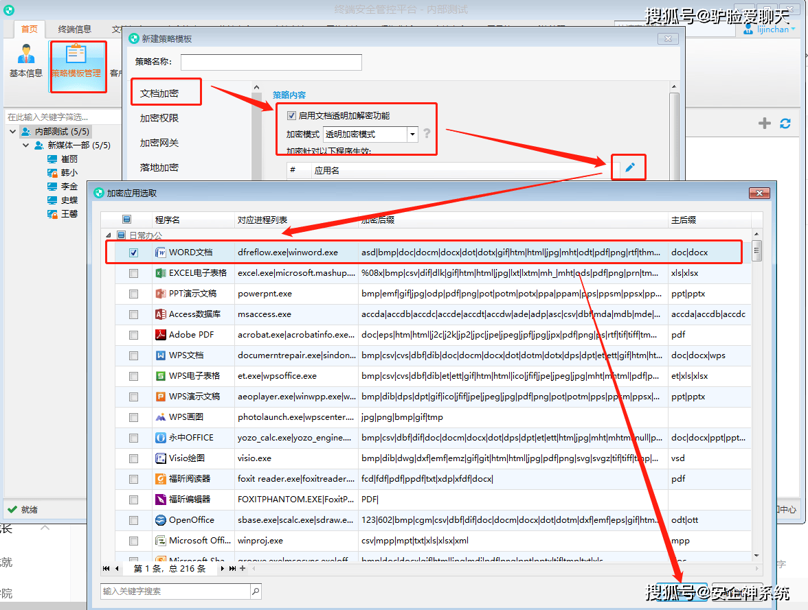
Task: Click the help question mark next to 加密模式
Action: tap(427, 134)
